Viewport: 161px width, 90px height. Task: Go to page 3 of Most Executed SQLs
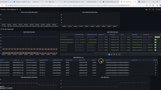click(114, 54)
